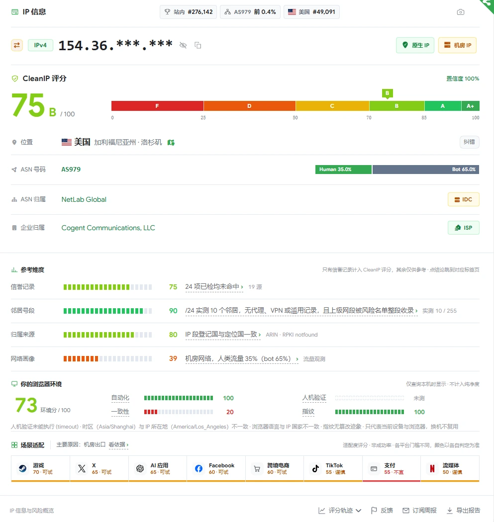Click the green B marker above score bar
This screenshot has width=494, height=522.
388,93
